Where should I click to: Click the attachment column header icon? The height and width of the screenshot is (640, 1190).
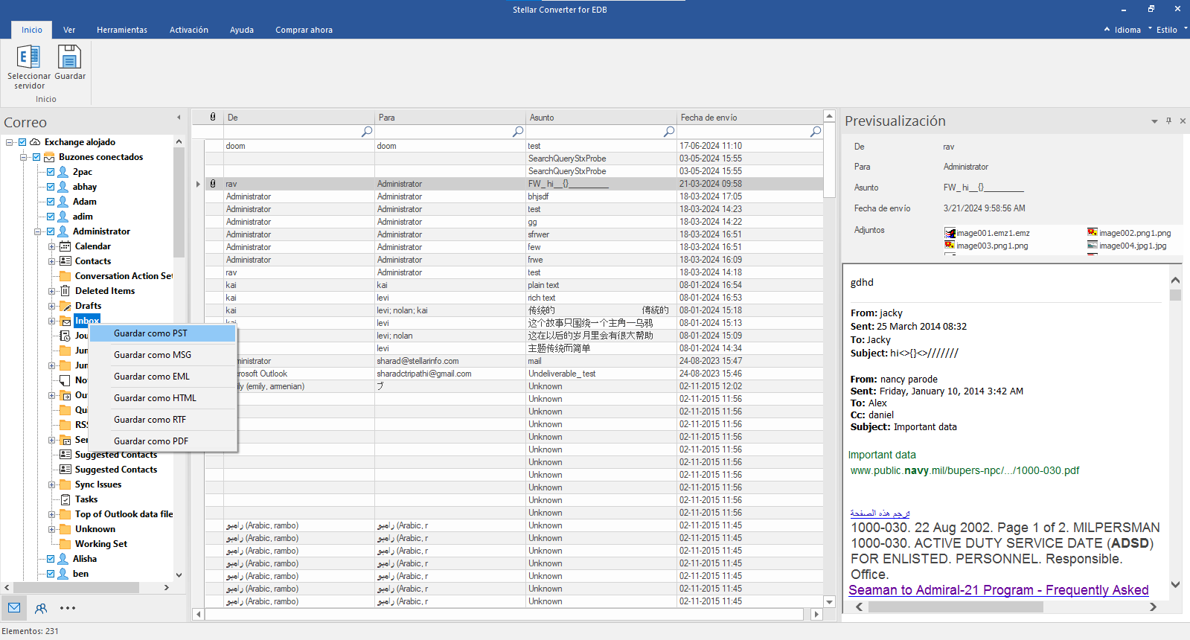pos(213,117)
